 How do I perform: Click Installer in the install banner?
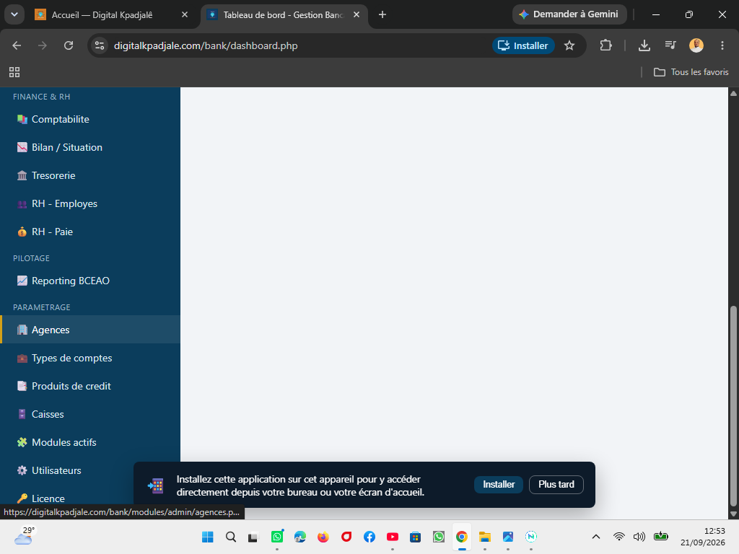[x=499, y=484]
